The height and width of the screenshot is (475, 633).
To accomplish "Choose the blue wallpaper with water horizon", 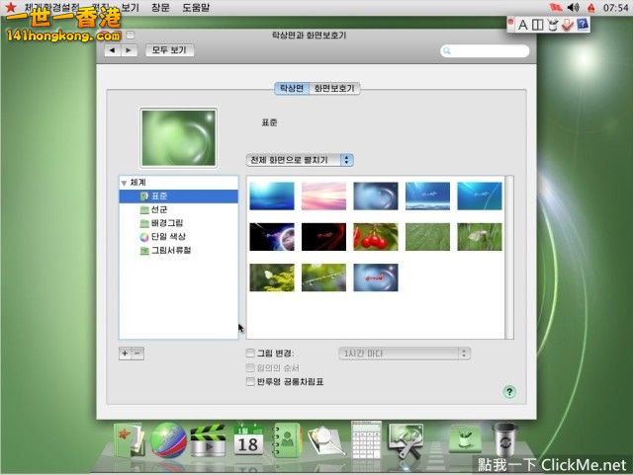I will click(x=427, y=197).
